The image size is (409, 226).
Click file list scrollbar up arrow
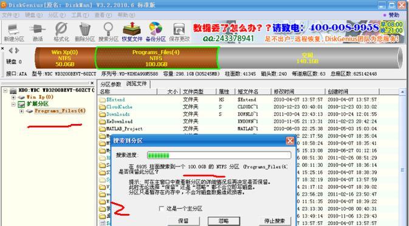pyautogui.click(x=402, y=92)
